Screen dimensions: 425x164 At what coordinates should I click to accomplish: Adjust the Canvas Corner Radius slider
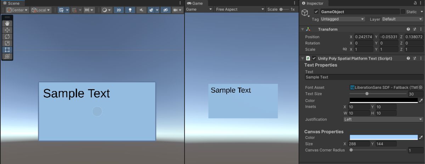[377, 150]
